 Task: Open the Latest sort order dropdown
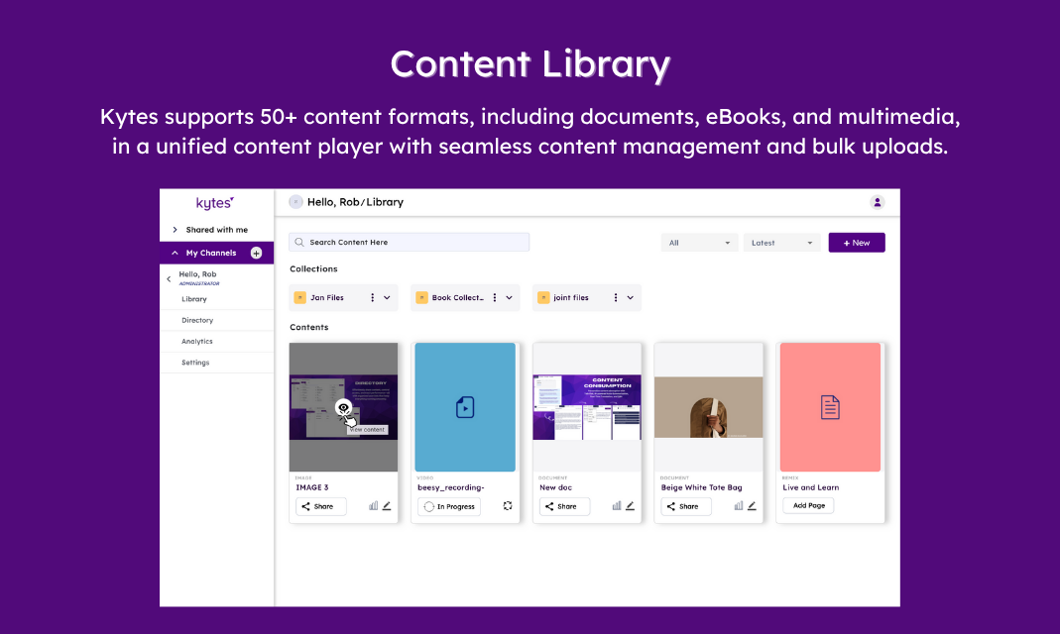click(x=781, y=243)
